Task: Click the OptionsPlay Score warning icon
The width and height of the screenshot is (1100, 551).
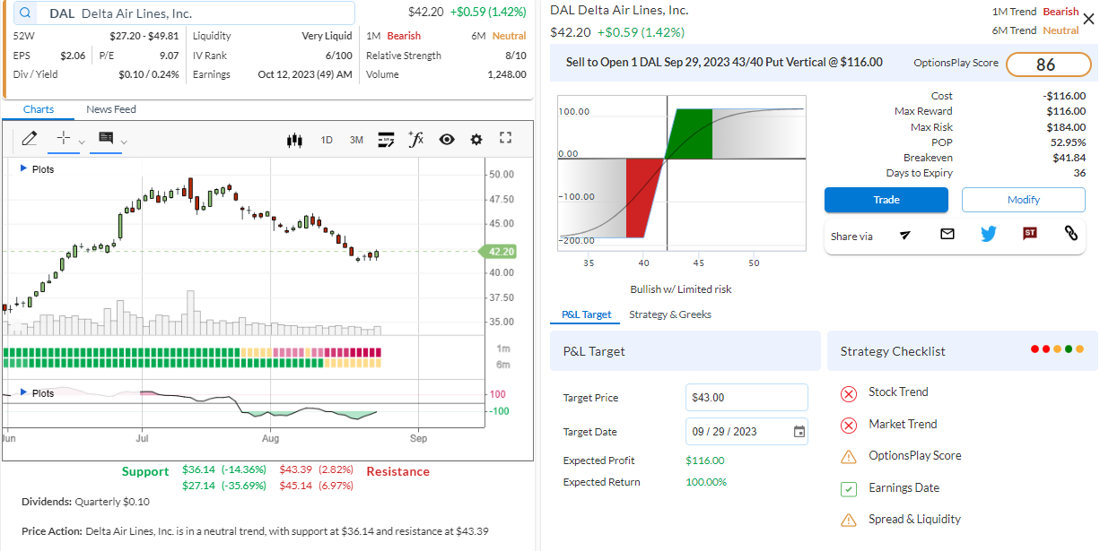Action: pos(849,457)
